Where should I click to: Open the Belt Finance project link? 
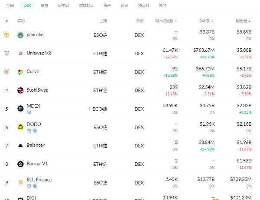[39, 180]
